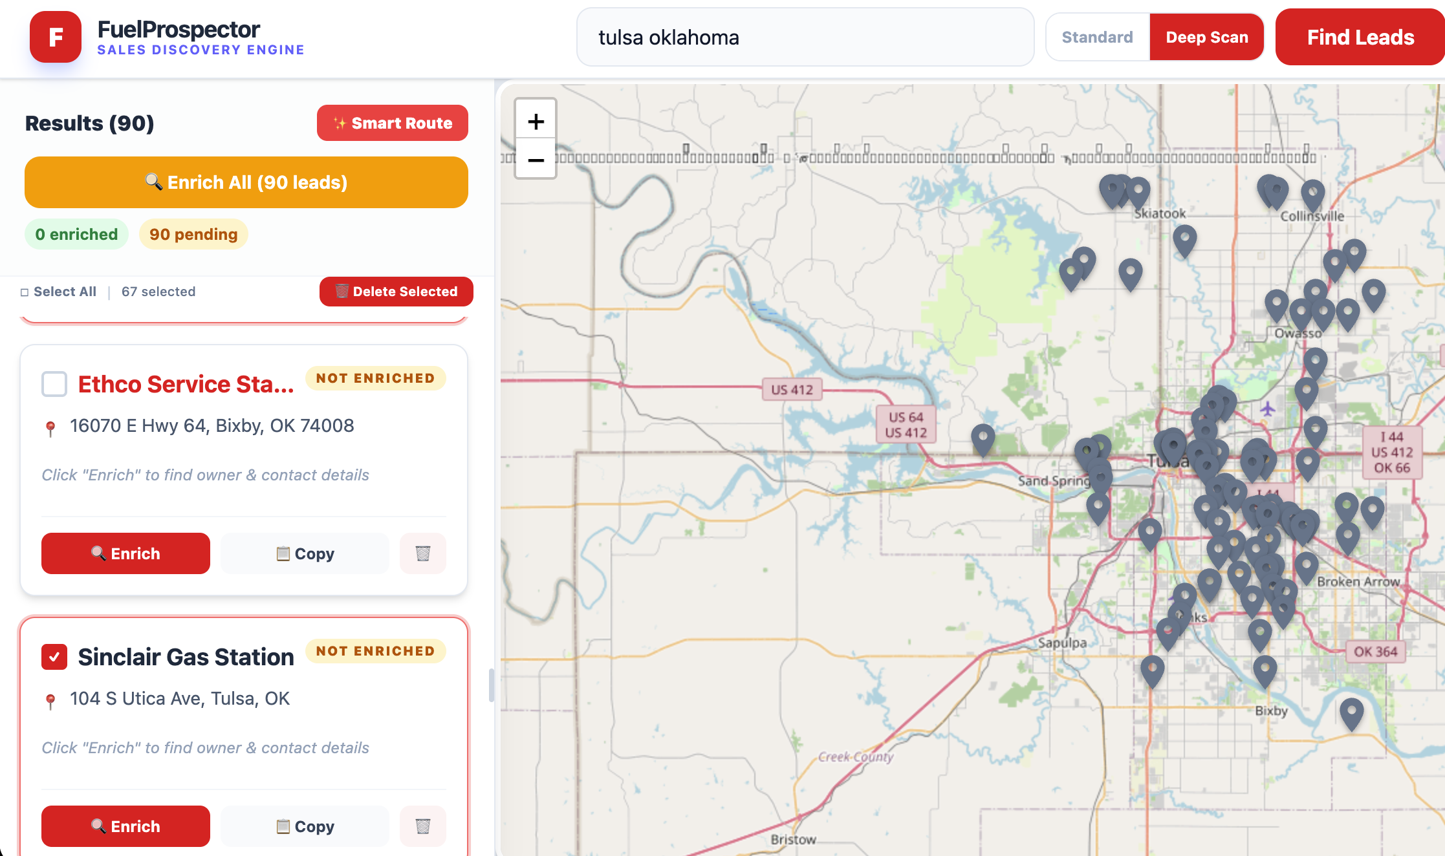Copy the Ethco Service Station lead
The height and width of the screenshot is (856, 1445).
[305, 553]
